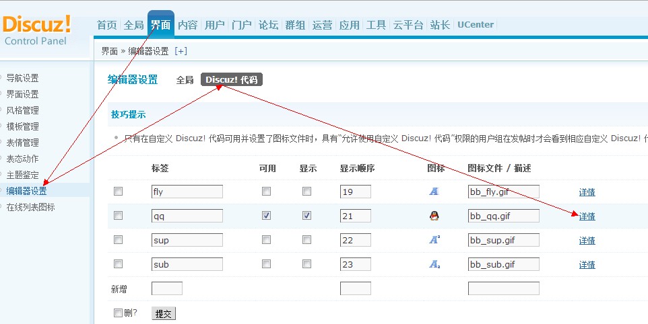Open the 界面 top menu
The height and width of the screenshot is (324, 648).
[160, 25]
